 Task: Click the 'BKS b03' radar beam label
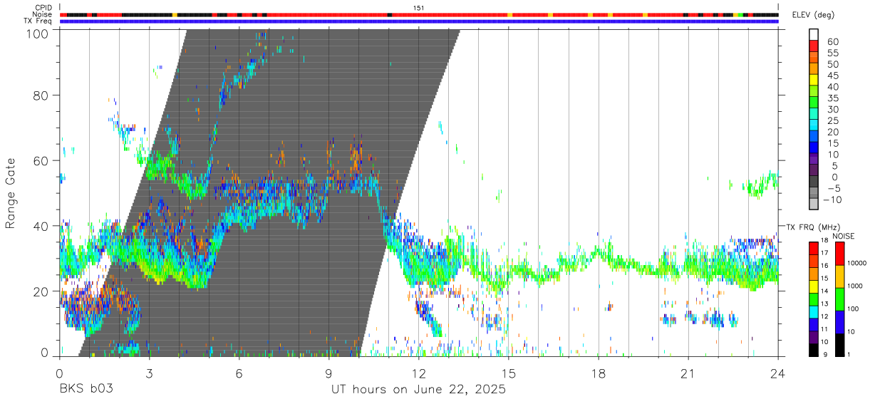86,390
